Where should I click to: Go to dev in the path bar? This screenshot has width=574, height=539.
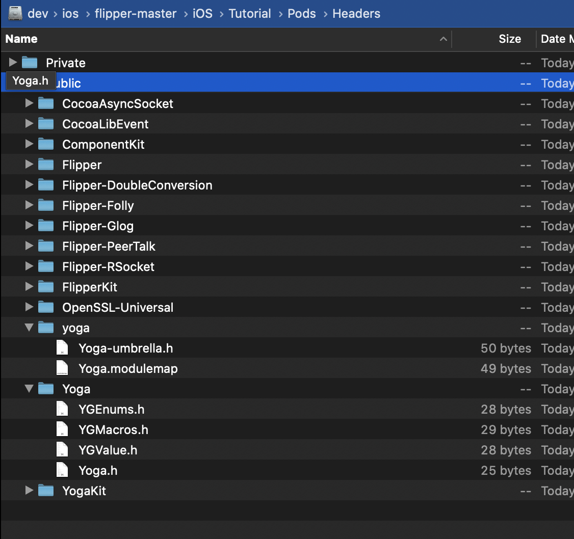[38, 14]
